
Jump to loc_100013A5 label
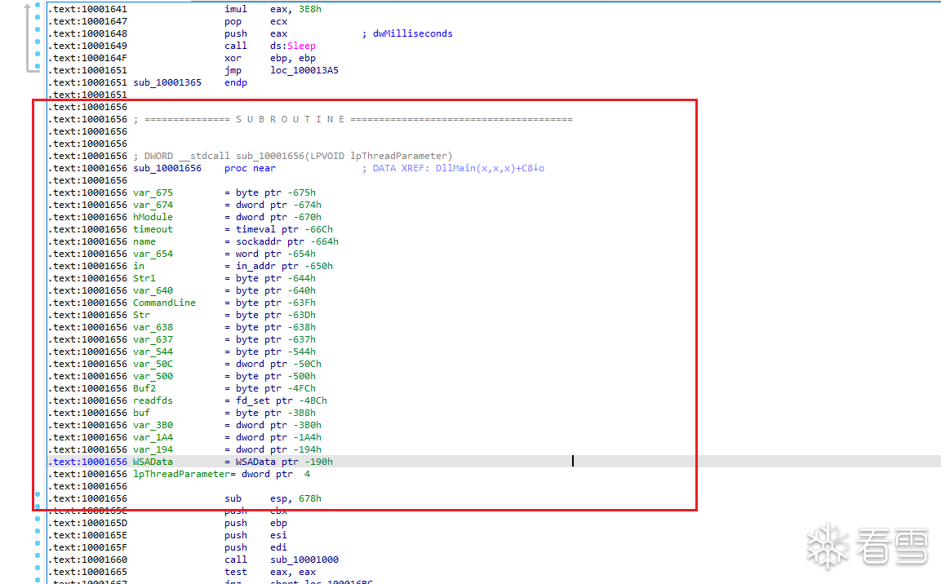[x=304, y=70]
